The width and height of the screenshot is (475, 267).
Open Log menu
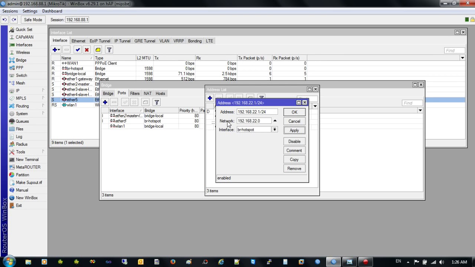tap(19, 136)
